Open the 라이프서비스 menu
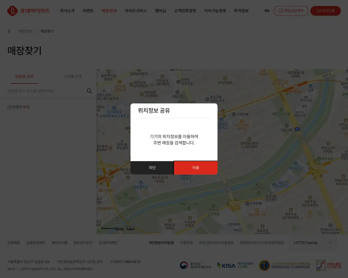 135,11
